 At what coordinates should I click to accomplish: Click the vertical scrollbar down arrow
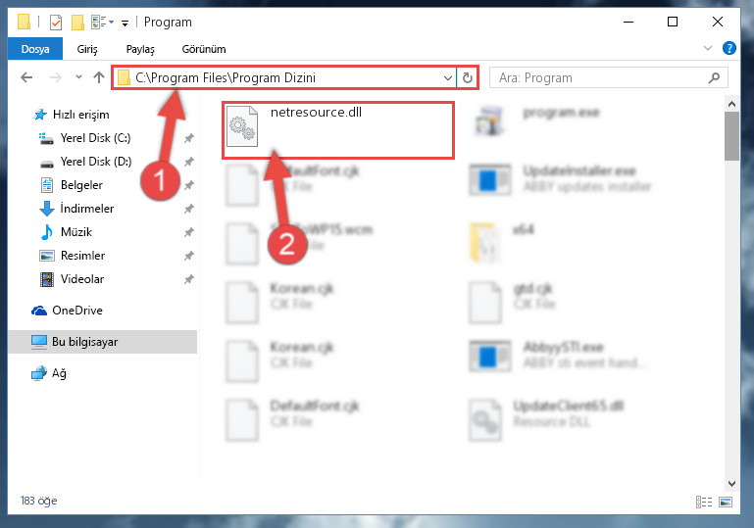(x=731, y=483)
